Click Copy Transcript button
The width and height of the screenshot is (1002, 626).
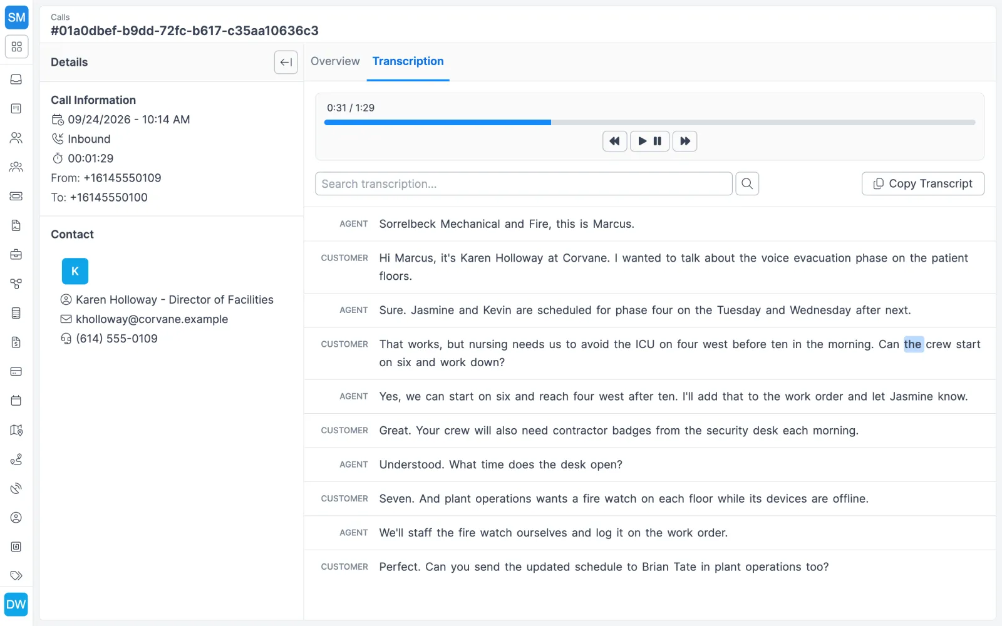pos(922,183)
